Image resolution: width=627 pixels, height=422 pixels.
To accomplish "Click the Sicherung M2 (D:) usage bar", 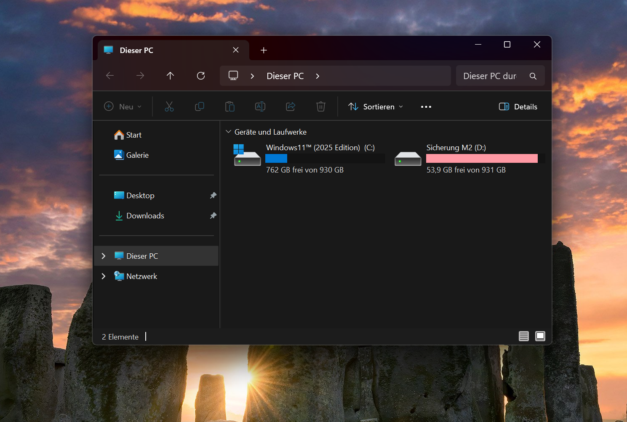I will 485,159.
